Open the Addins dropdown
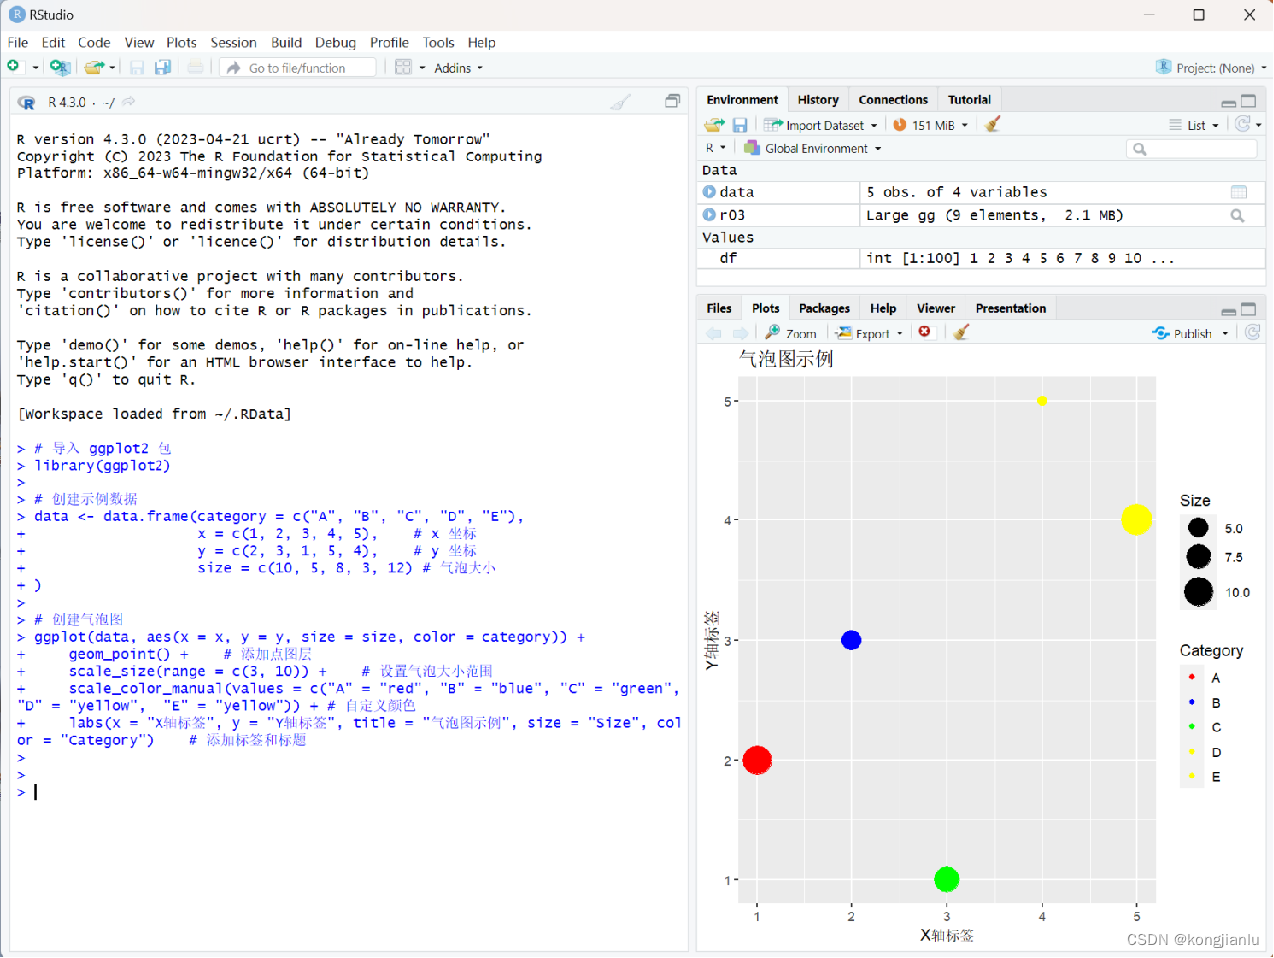Screen dimensions: 1274x958 (x=459, y=68)
